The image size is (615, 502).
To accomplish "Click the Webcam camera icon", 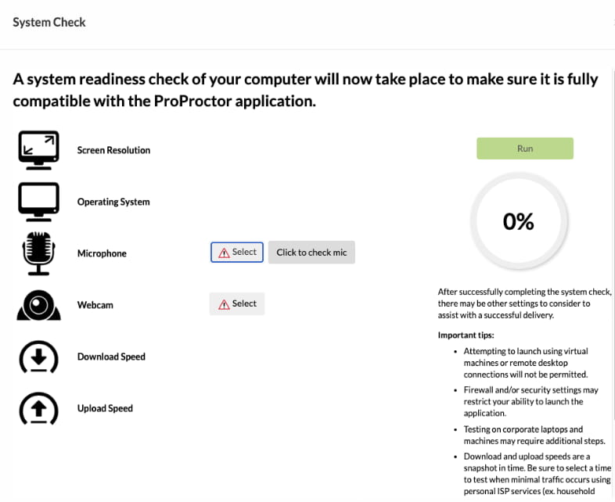I will pyautogui.click(x=38, y=305).
